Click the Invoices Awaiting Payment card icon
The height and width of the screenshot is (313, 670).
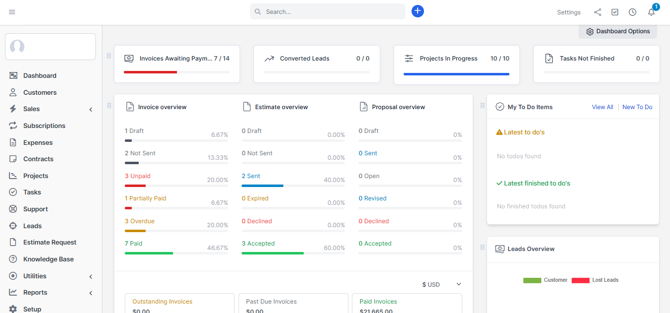[x=129, y=58]
